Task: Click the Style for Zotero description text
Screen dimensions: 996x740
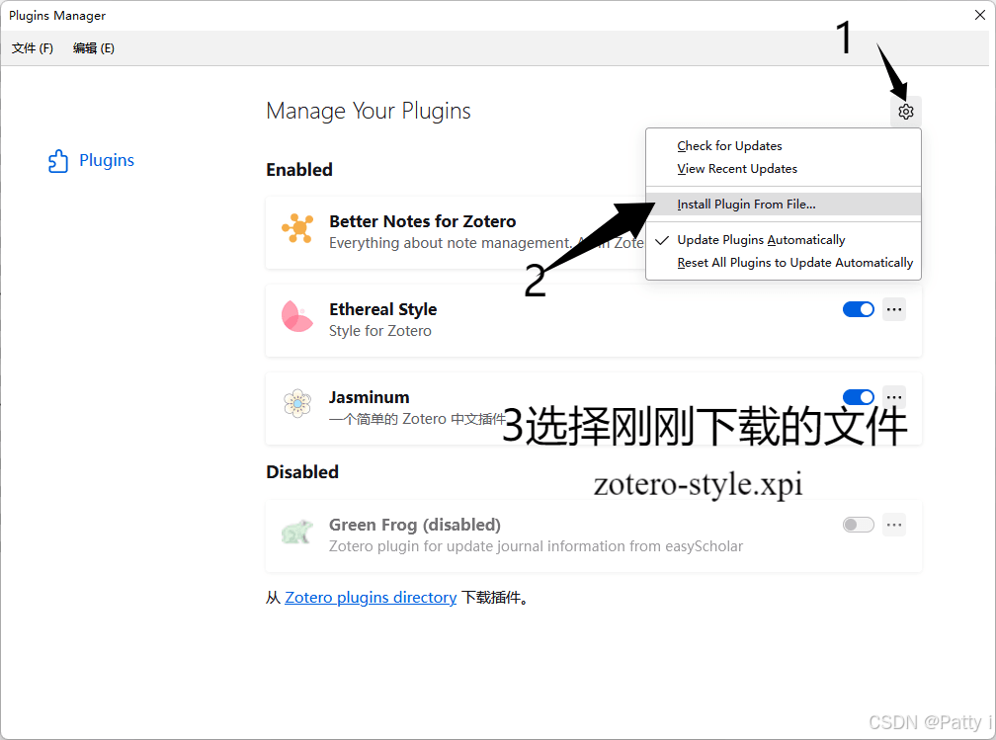Action: 379,331
